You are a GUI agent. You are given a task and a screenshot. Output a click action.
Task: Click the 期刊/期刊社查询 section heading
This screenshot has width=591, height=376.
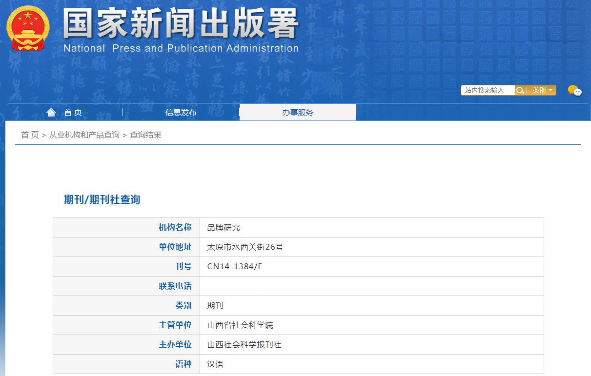pos(102,199)
